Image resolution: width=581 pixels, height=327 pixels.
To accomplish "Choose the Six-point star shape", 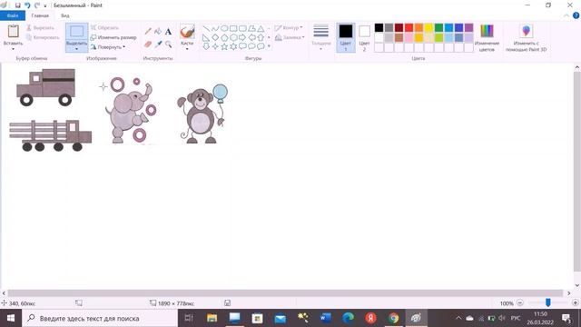I will click(233, 46).
